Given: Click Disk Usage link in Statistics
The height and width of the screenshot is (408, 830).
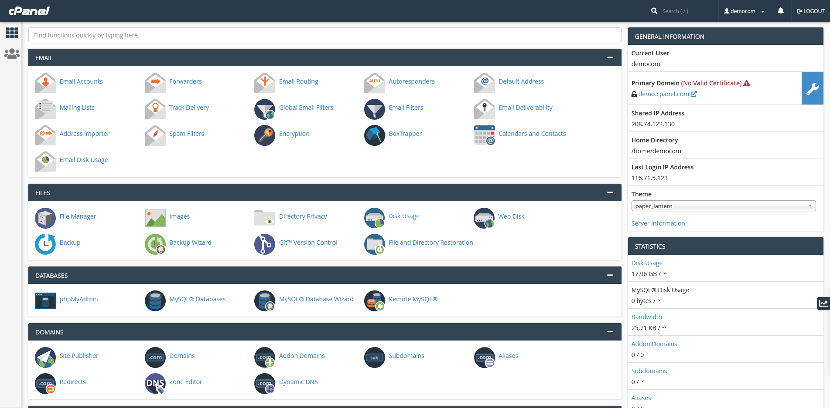Looking at the screenshot, I should point(647,263).
